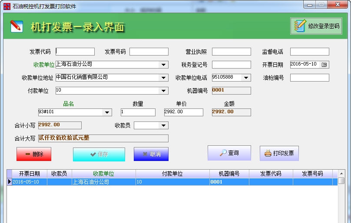Viewport: 351px width, 223px height.
Task: Open the 收款员 dropdown
Action: (163, 125)
